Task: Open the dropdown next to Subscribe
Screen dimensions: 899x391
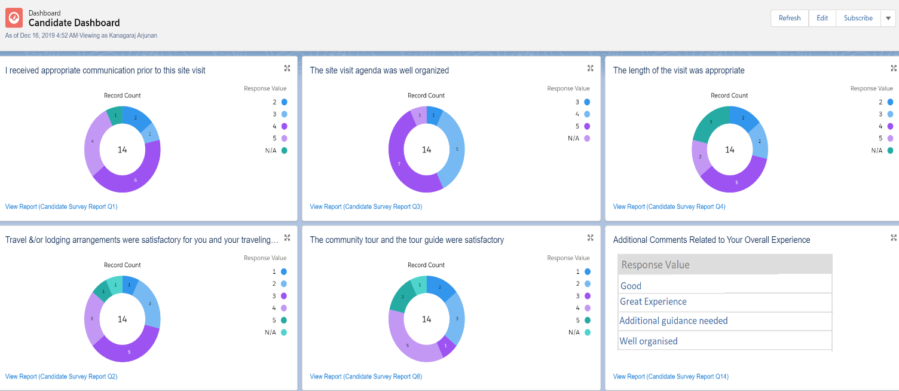Action: (889, 18)
